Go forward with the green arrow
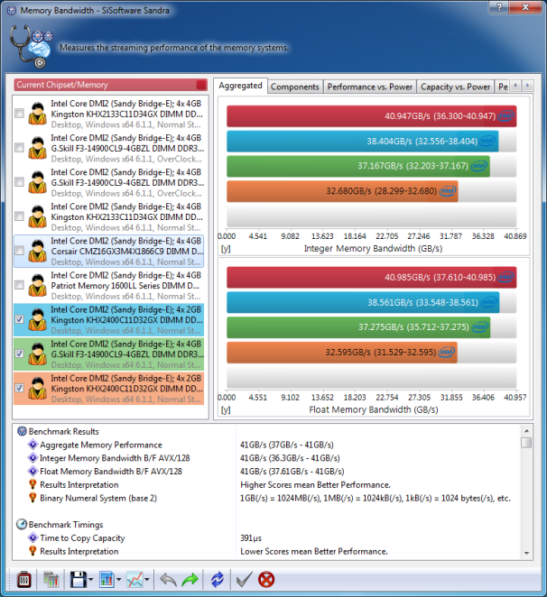 pos(190,580)
